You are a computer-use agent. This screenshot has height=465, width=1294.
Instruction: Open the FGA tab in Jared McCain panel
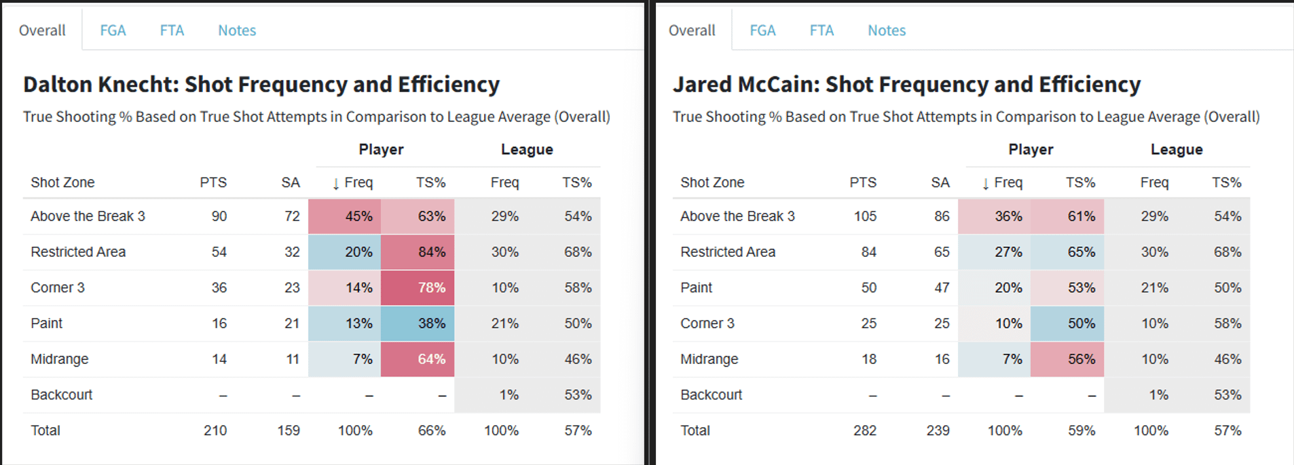tap(762, 31)
